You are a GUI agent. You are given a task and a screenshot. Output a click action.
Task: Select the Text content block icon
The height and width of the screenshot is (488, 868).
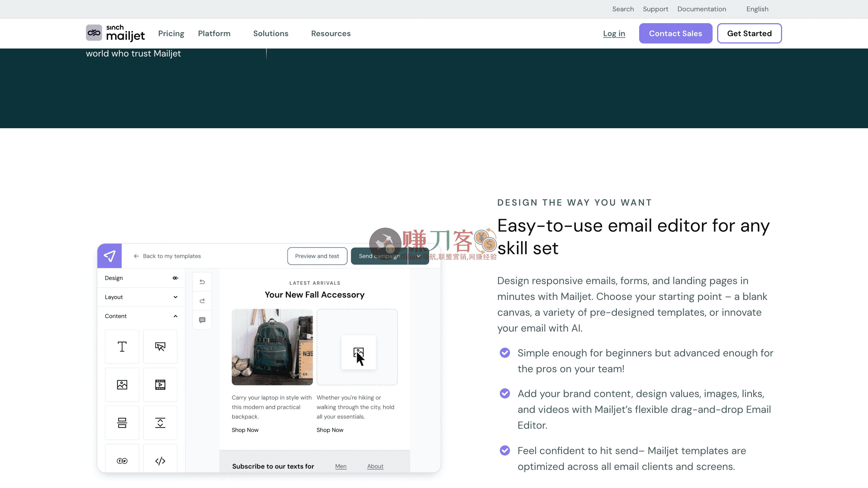[122, 347]
